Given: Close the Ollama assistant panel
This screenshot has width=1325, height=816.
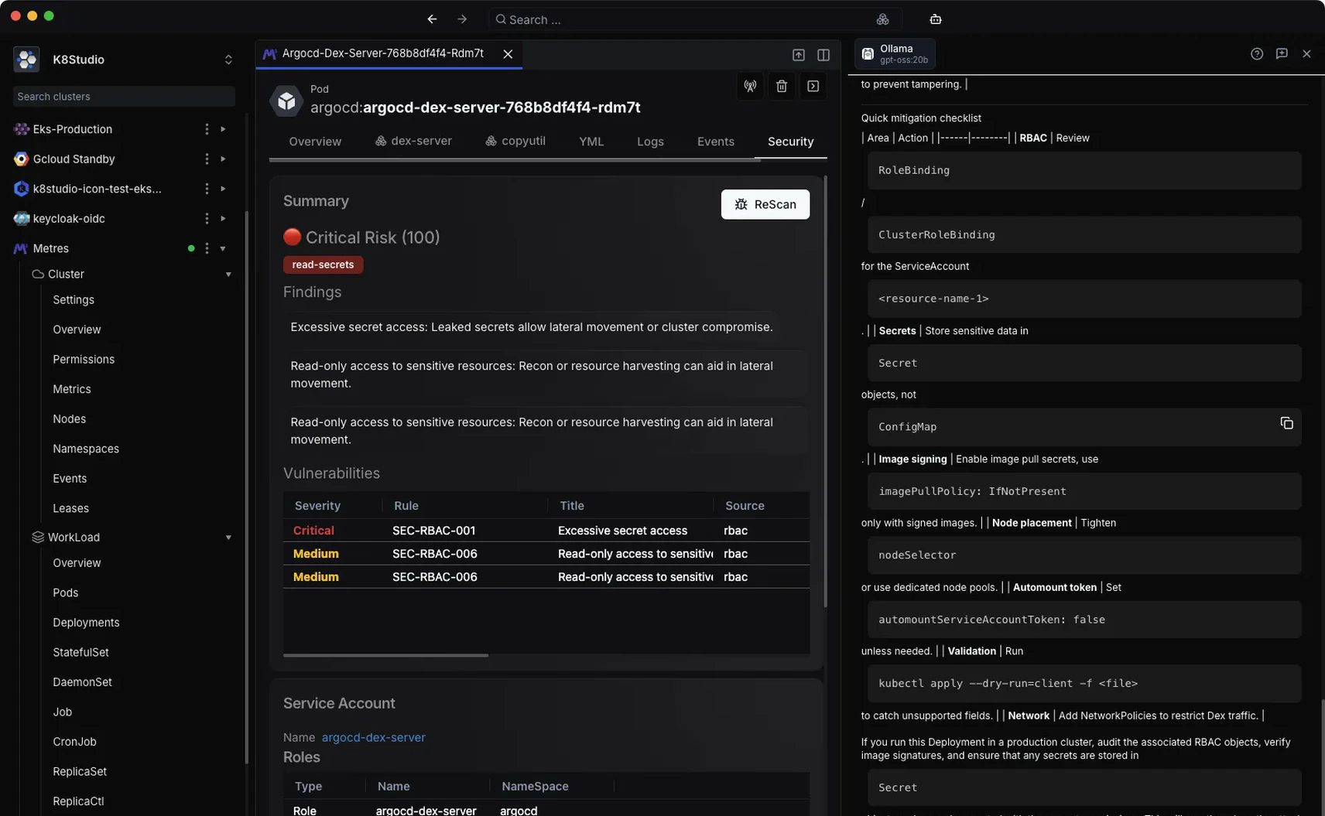Looking at the screenshot, I should click(x=1306, y=54).
